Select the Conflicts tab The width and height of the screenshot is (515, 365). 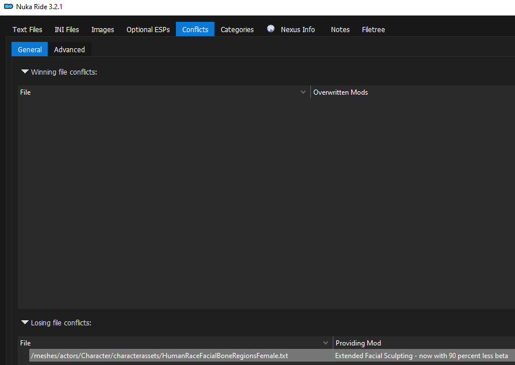pyautogui.click(x=195, y=29)
